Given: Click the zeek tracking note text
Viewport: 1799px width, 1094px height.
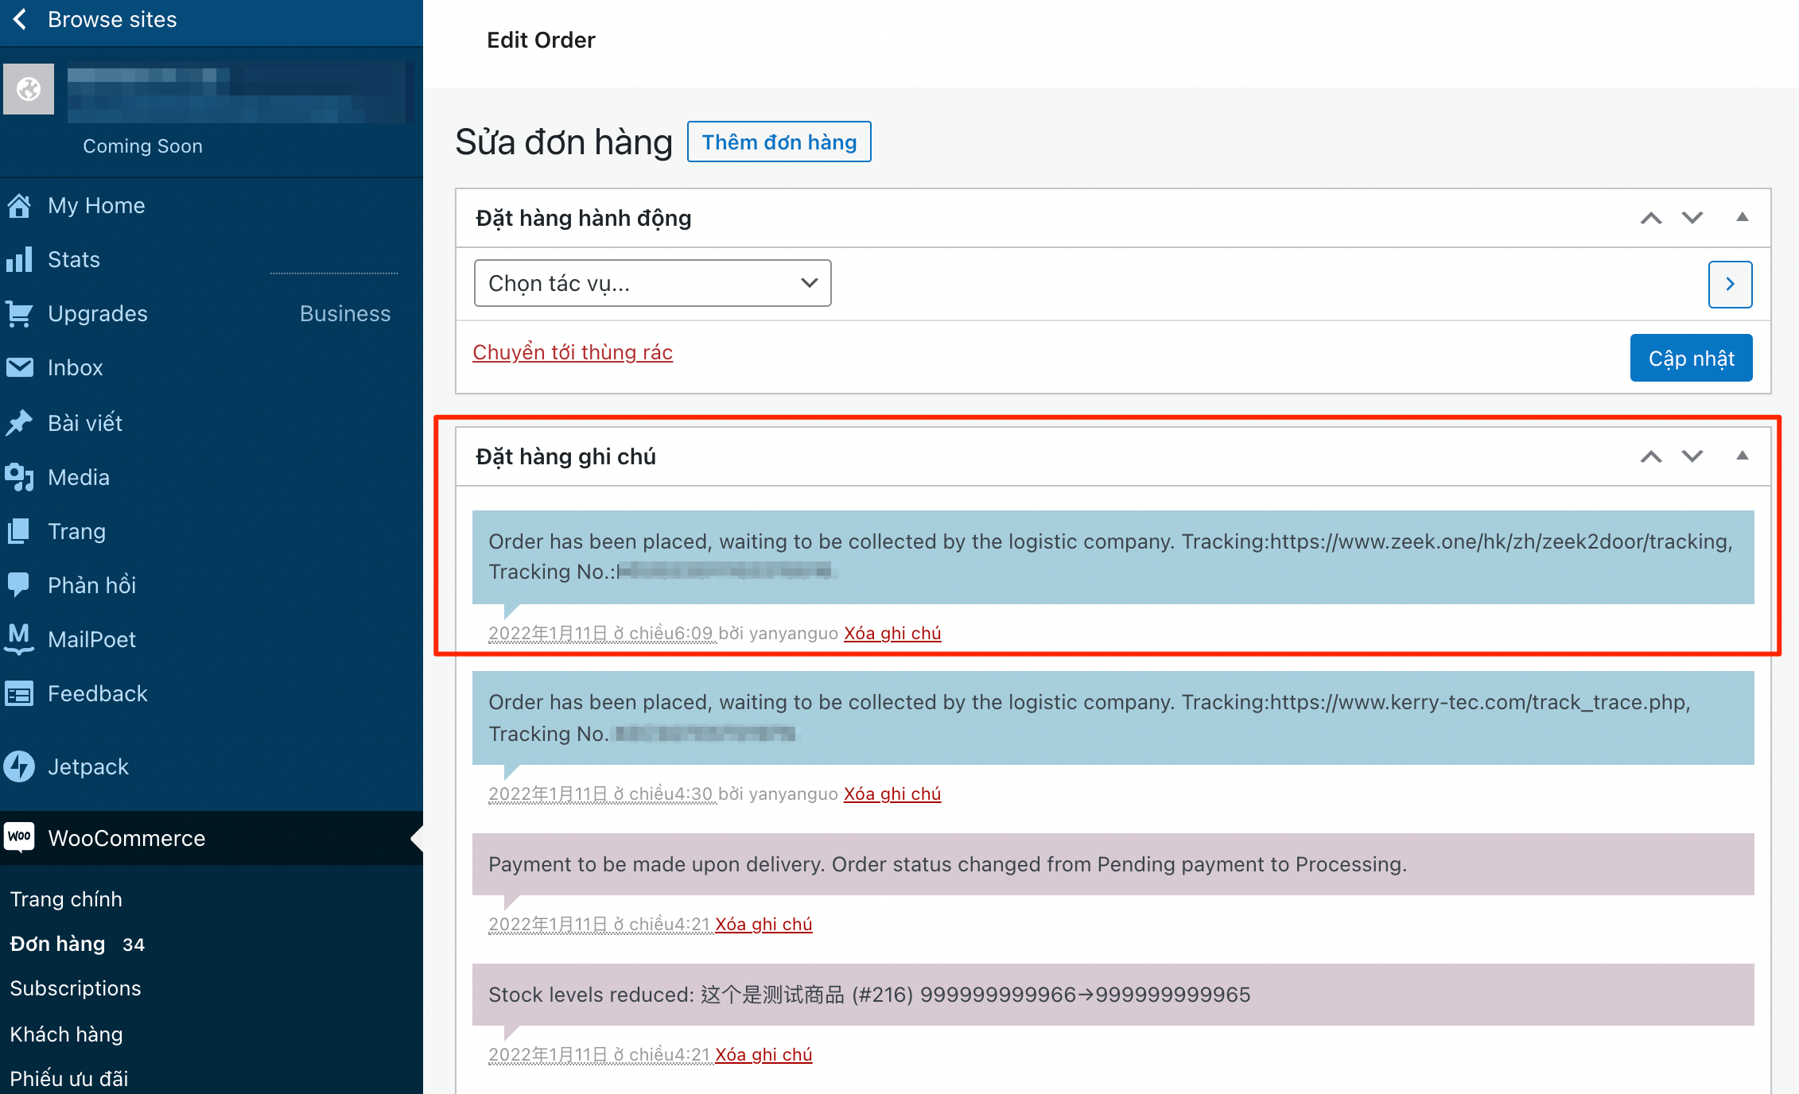Looking at the screenshot, I should [1110, 557].
